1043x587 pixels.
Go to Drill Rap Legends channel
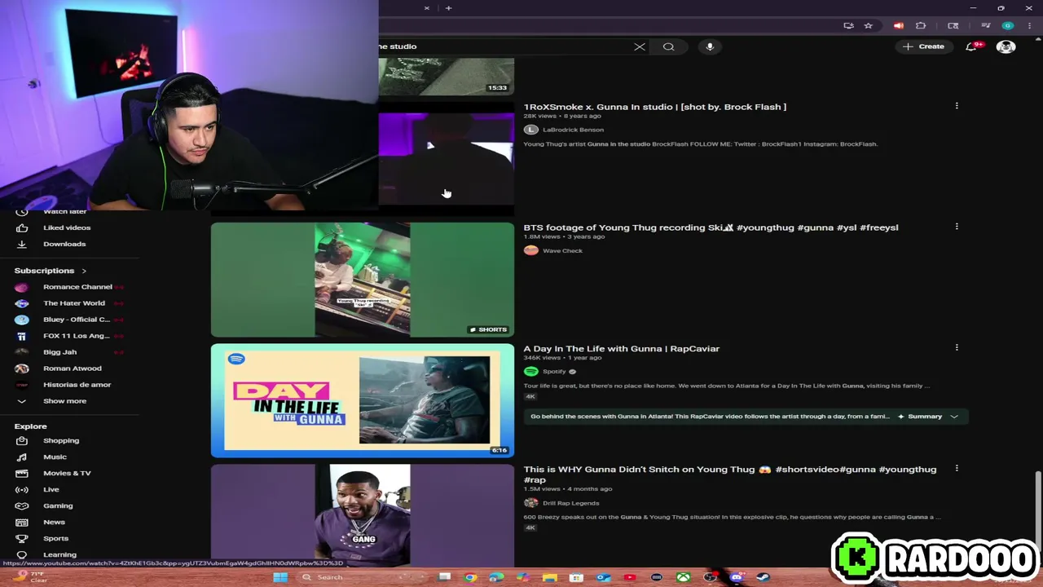click(570, 503)
